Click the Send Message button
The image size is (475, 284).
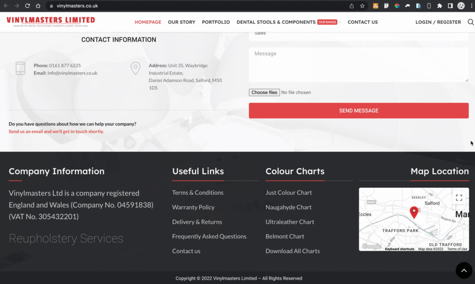click(x=359, y=111)
